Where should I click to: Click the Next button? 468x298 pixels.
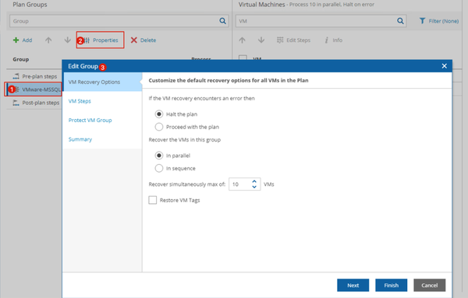pyautogui.click(x=353, y=286)
